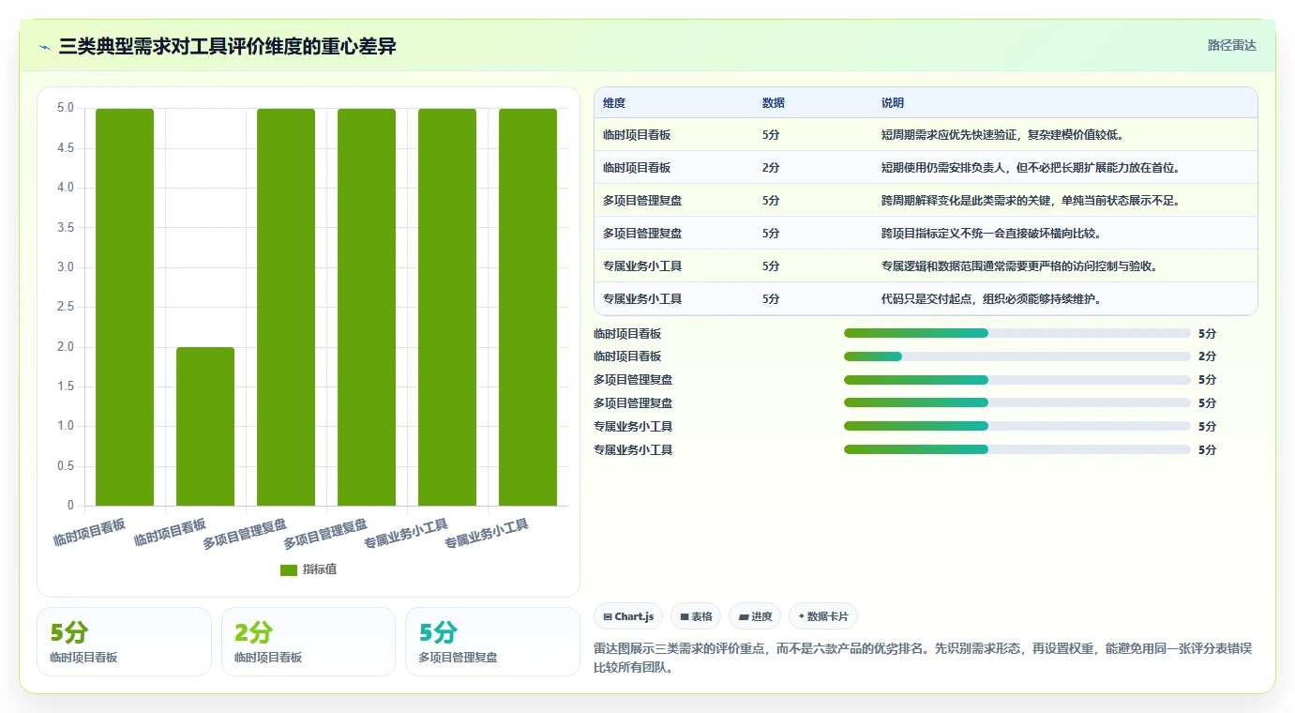Viewport: 1295px width, 713px height.
Task: Select the cell 代码只是交付起点，组织必须能够持续维护。
Action: pos(993,299)
